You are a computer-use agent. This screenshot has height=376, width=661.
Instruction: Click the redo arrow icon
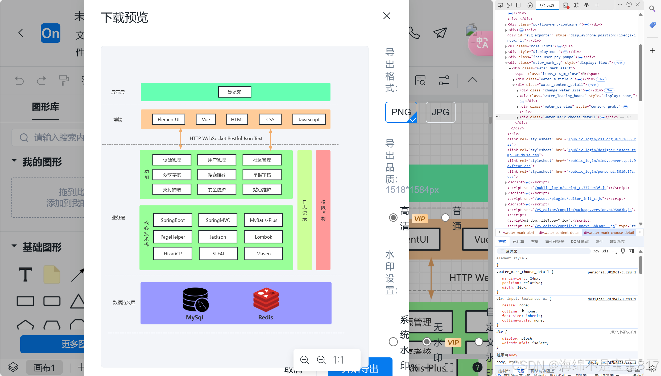point(41,80)
